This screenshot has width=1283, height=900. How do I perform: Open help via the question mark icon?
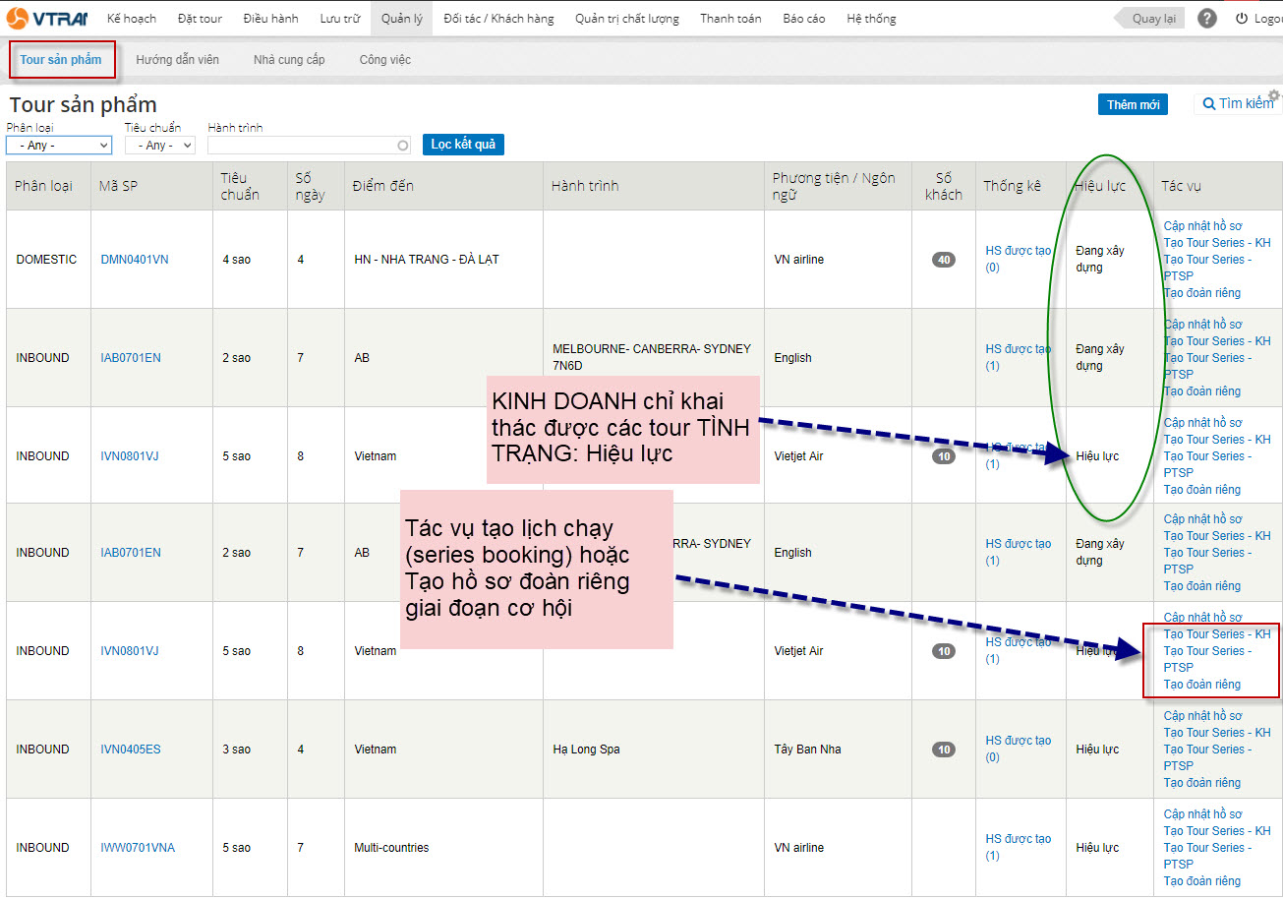1207,19
